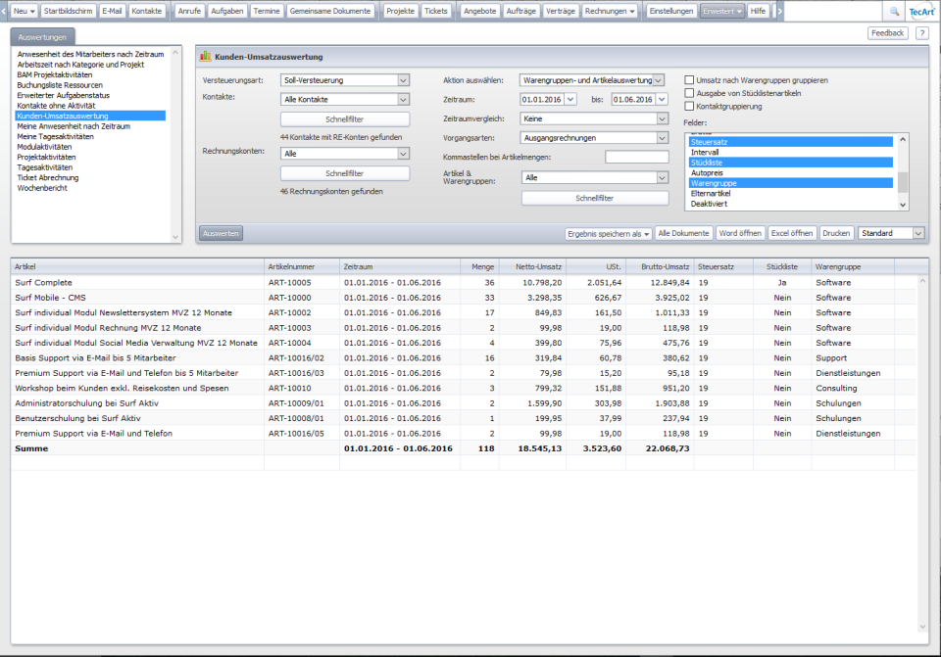Click the search magnifier icon
941x657 pixels.
click(x=893, y=11)
